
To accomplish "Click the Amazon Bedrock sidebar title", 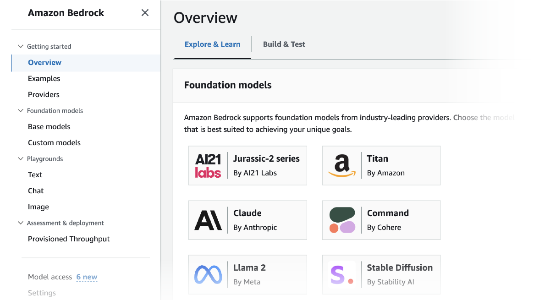I will tap(66, 13).
